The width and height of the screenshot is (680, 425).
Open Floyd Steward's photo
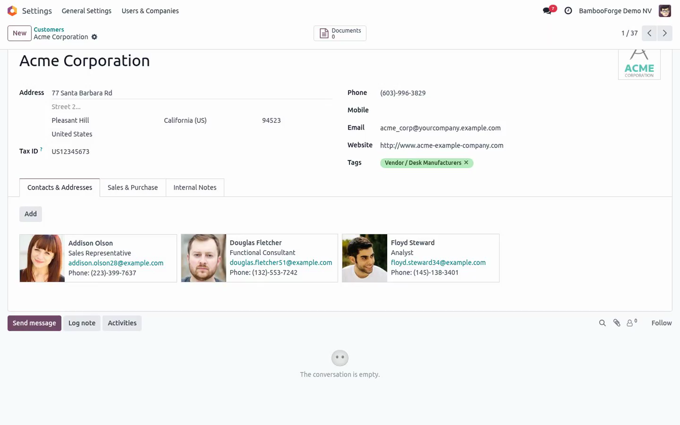click(x=365, y=258)
